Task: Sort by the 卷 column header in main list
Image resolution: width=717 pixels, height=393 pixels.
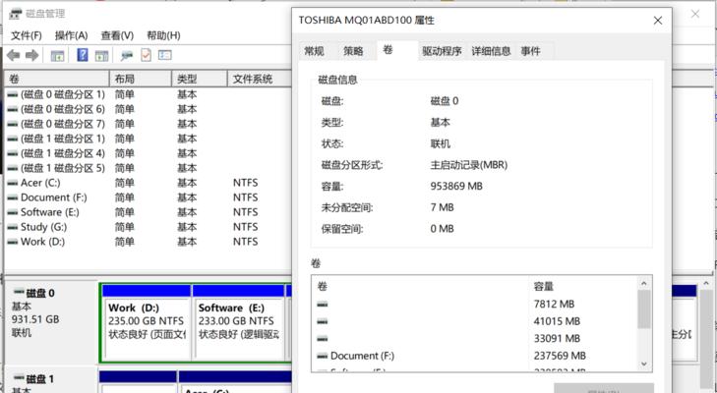Action: 57,79
